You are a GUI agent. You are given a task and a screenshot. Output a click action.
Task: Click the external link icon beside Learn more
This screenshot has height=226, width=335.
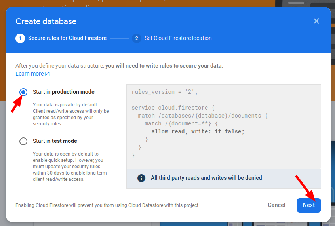(47, 74)
